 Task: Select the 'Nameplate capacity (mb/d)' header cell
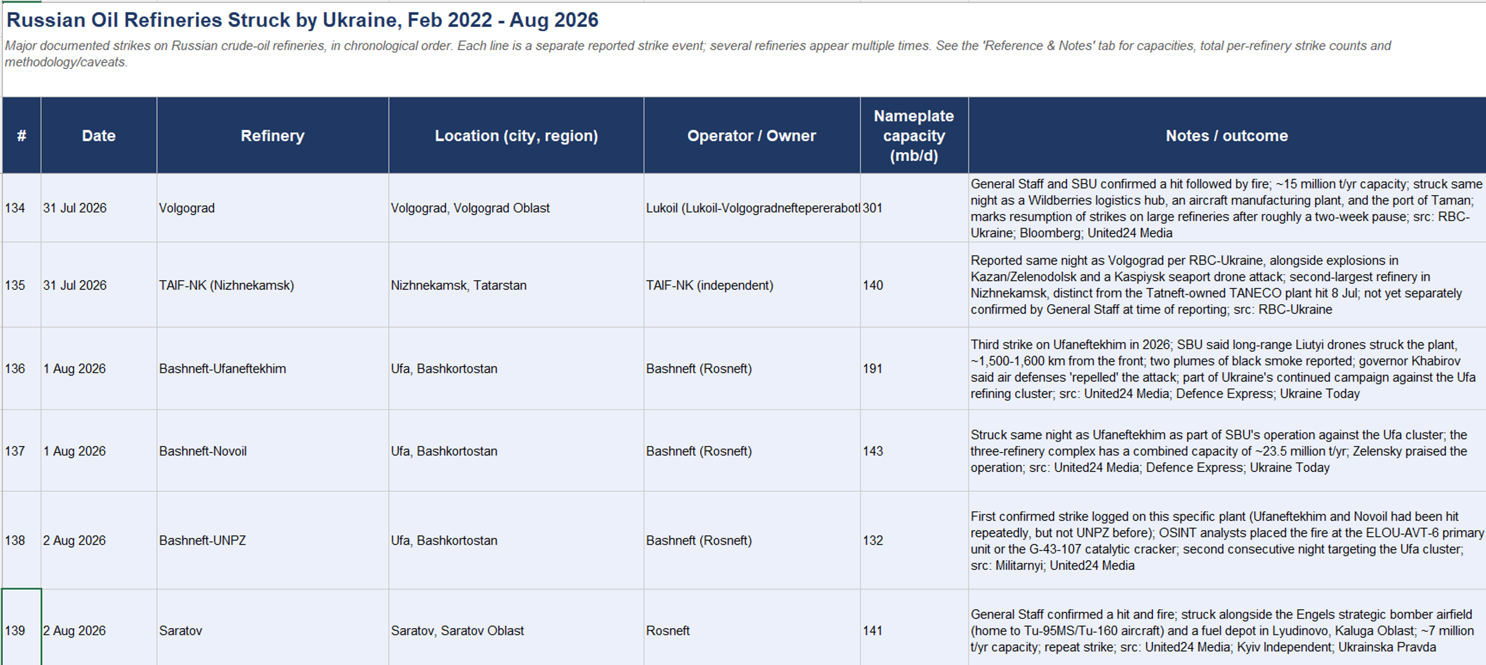point(914,135)
